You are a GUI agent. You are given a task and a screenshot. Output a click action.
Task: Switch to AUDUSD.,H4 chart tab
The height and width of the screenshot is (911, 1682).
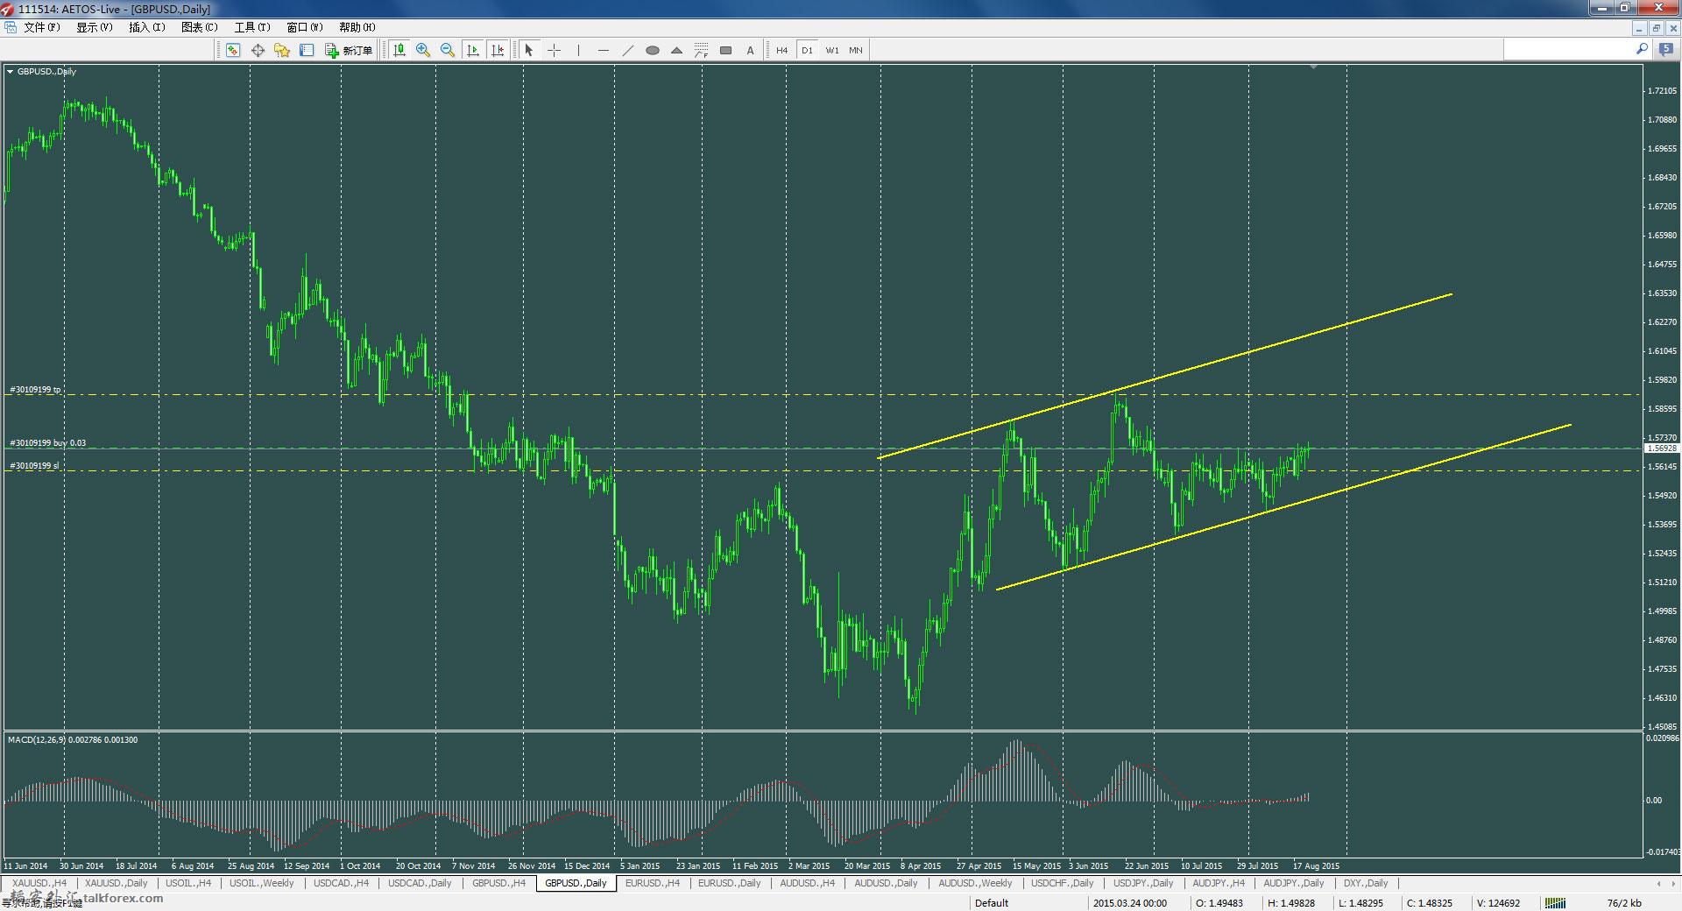tap(808, 883)
